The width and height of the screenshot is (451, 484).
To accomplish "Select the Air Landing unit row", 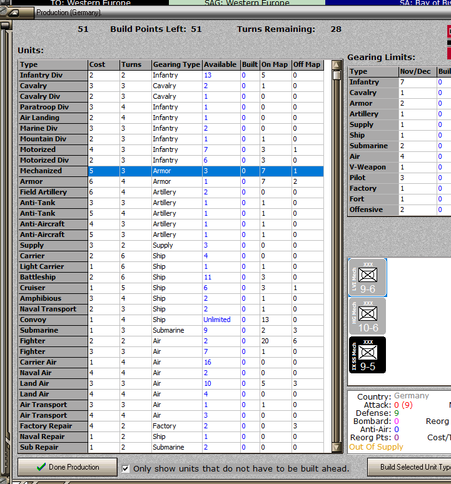I will (x=171, y=118).
